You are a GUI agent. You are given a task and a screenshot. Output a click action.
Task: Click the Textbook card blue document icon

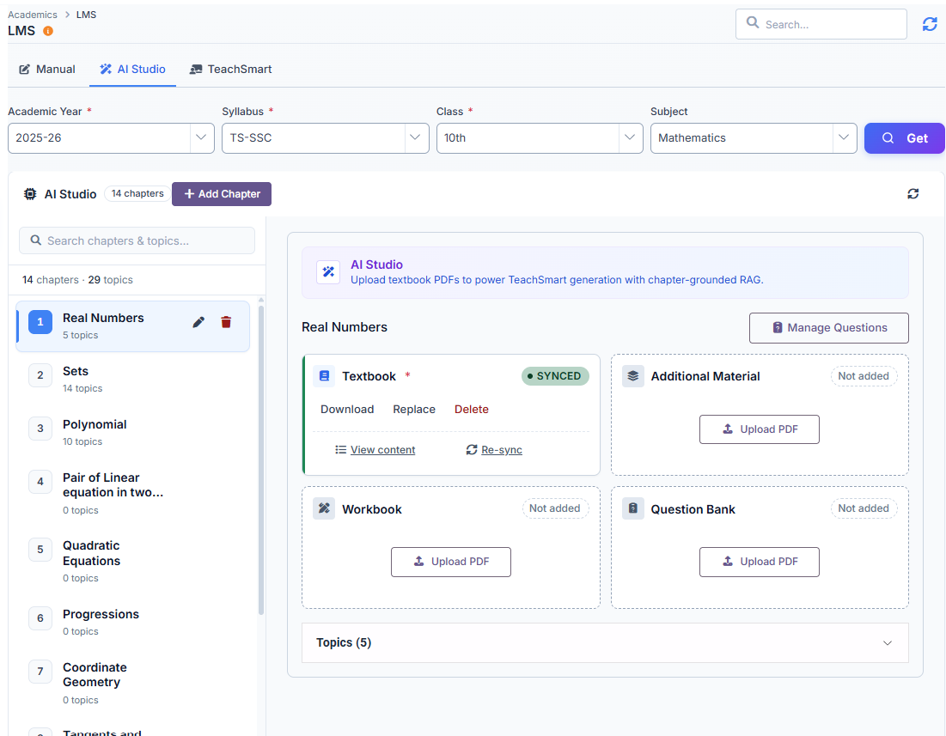click(x=324, y=375)
